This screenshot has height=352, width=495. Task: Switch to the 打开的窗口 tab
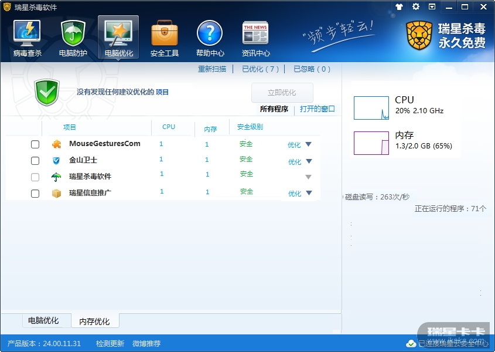318,109
